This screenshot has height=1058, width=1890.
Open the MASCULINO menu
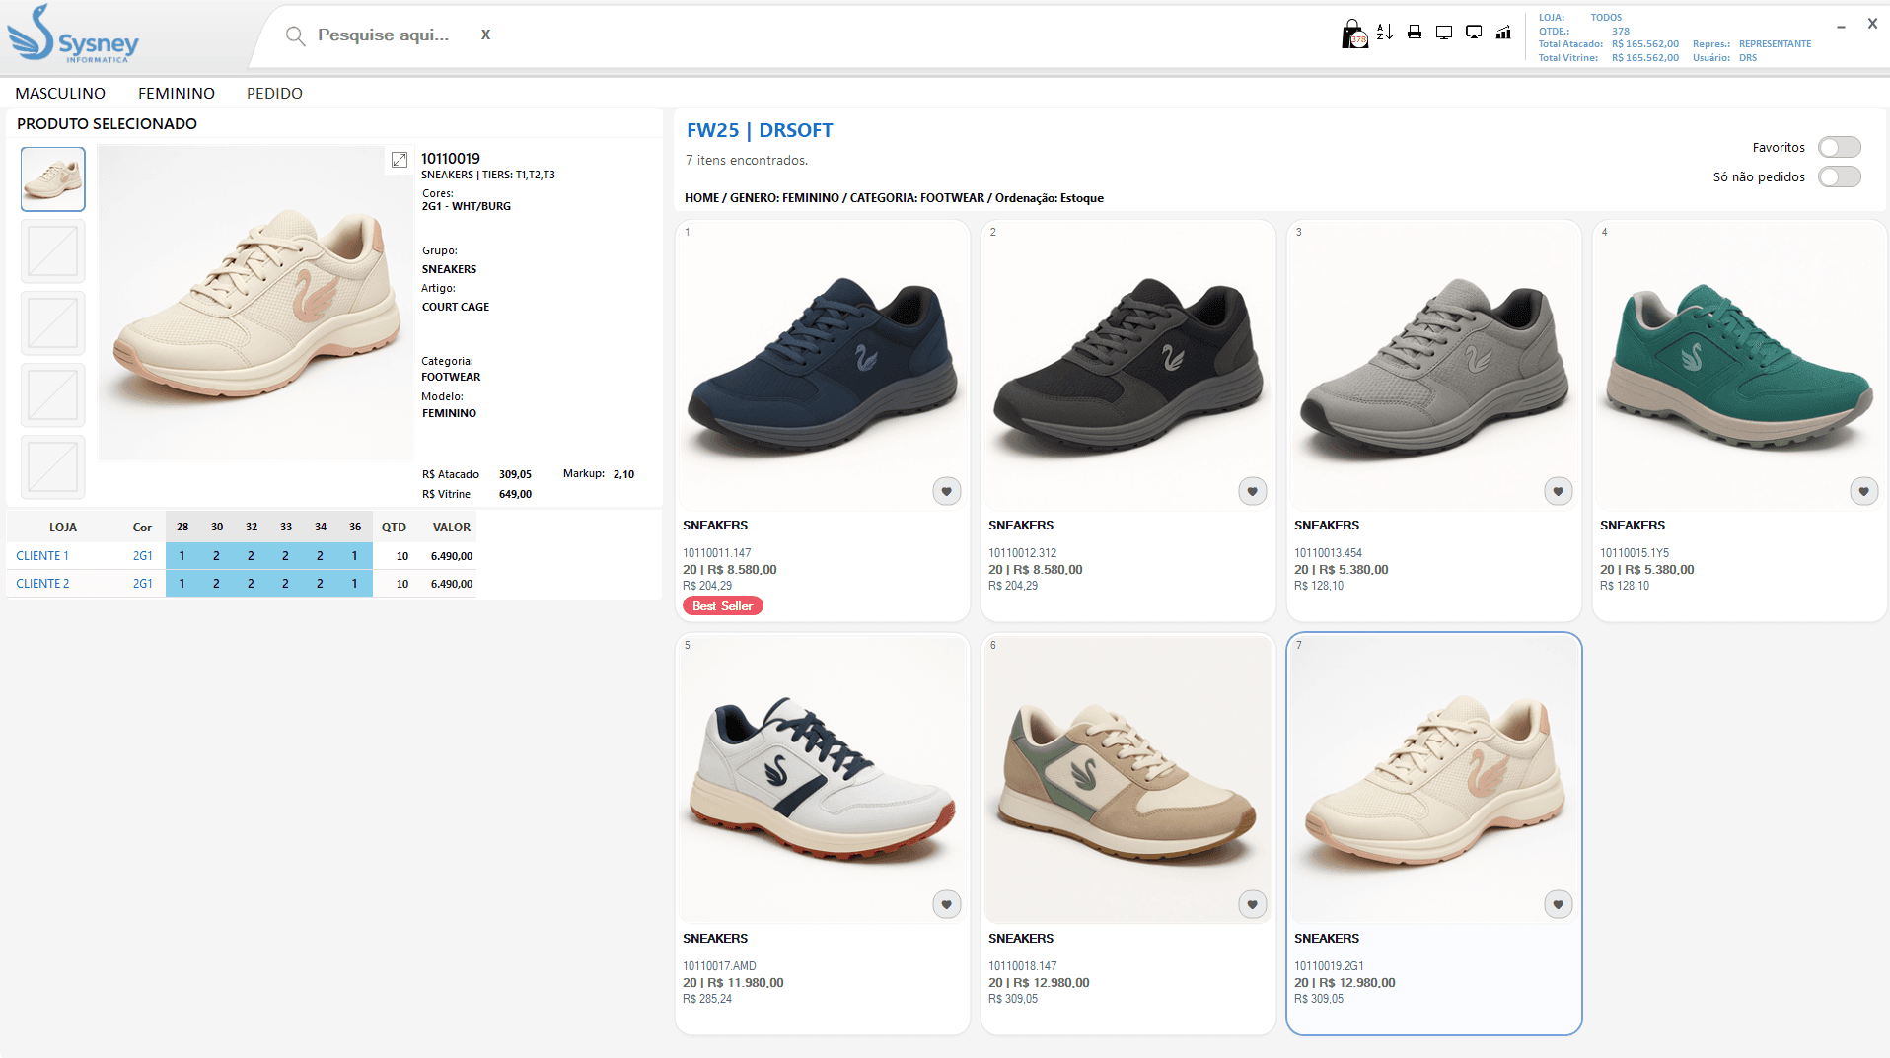point(60,93)
